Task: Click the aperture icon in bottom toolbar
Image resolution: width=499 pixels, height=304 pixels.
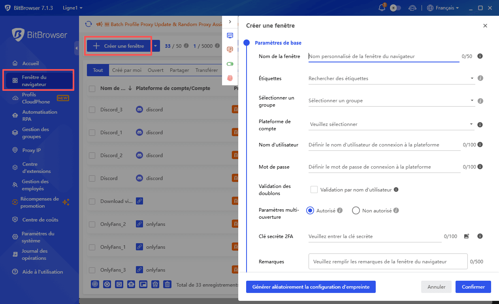Action: coord(95,284)
